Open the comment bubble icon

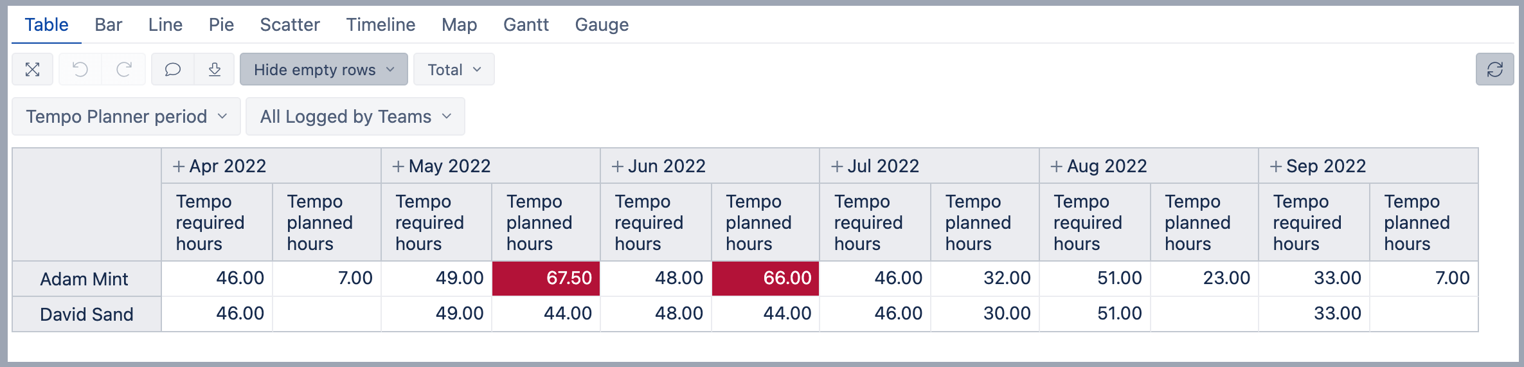pyautogui.click(x=173, y=69)
